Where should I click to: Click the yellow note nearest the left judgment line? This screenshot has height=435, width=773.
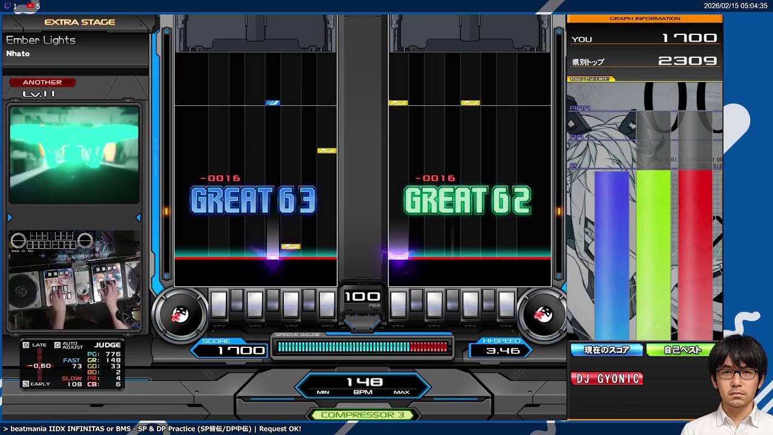pyautogui.click(x=290, y=246)
